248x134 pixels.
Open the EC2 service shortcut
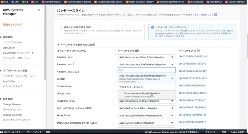tap(4, 2)
